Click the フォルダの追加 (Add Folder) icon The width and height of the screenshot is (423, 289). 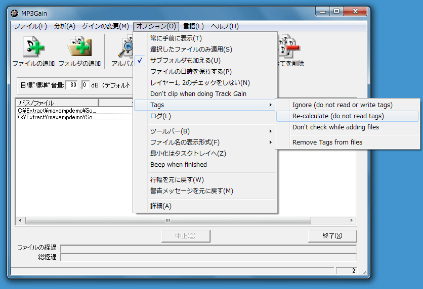pos(79,46)
